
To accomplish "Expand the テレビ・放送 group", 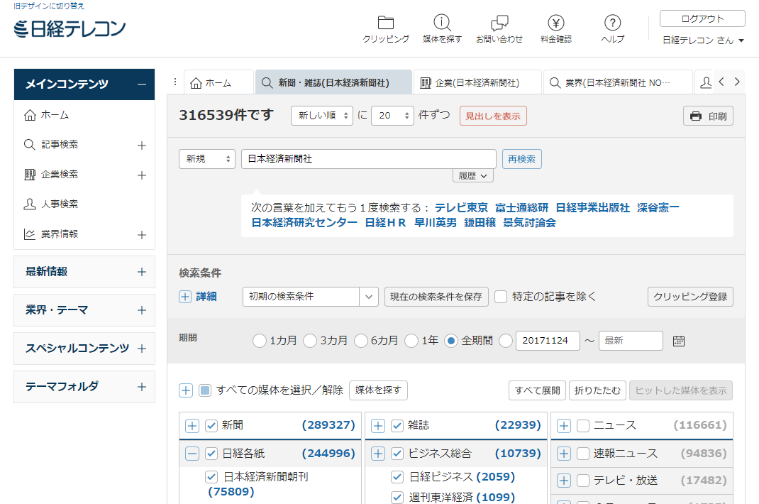I will click(x=564, y=481).
